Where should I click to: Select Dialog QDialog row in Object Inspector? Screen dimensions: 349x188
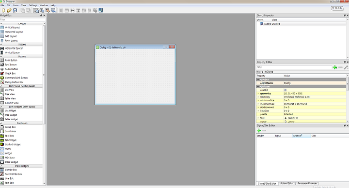point(301,24)
